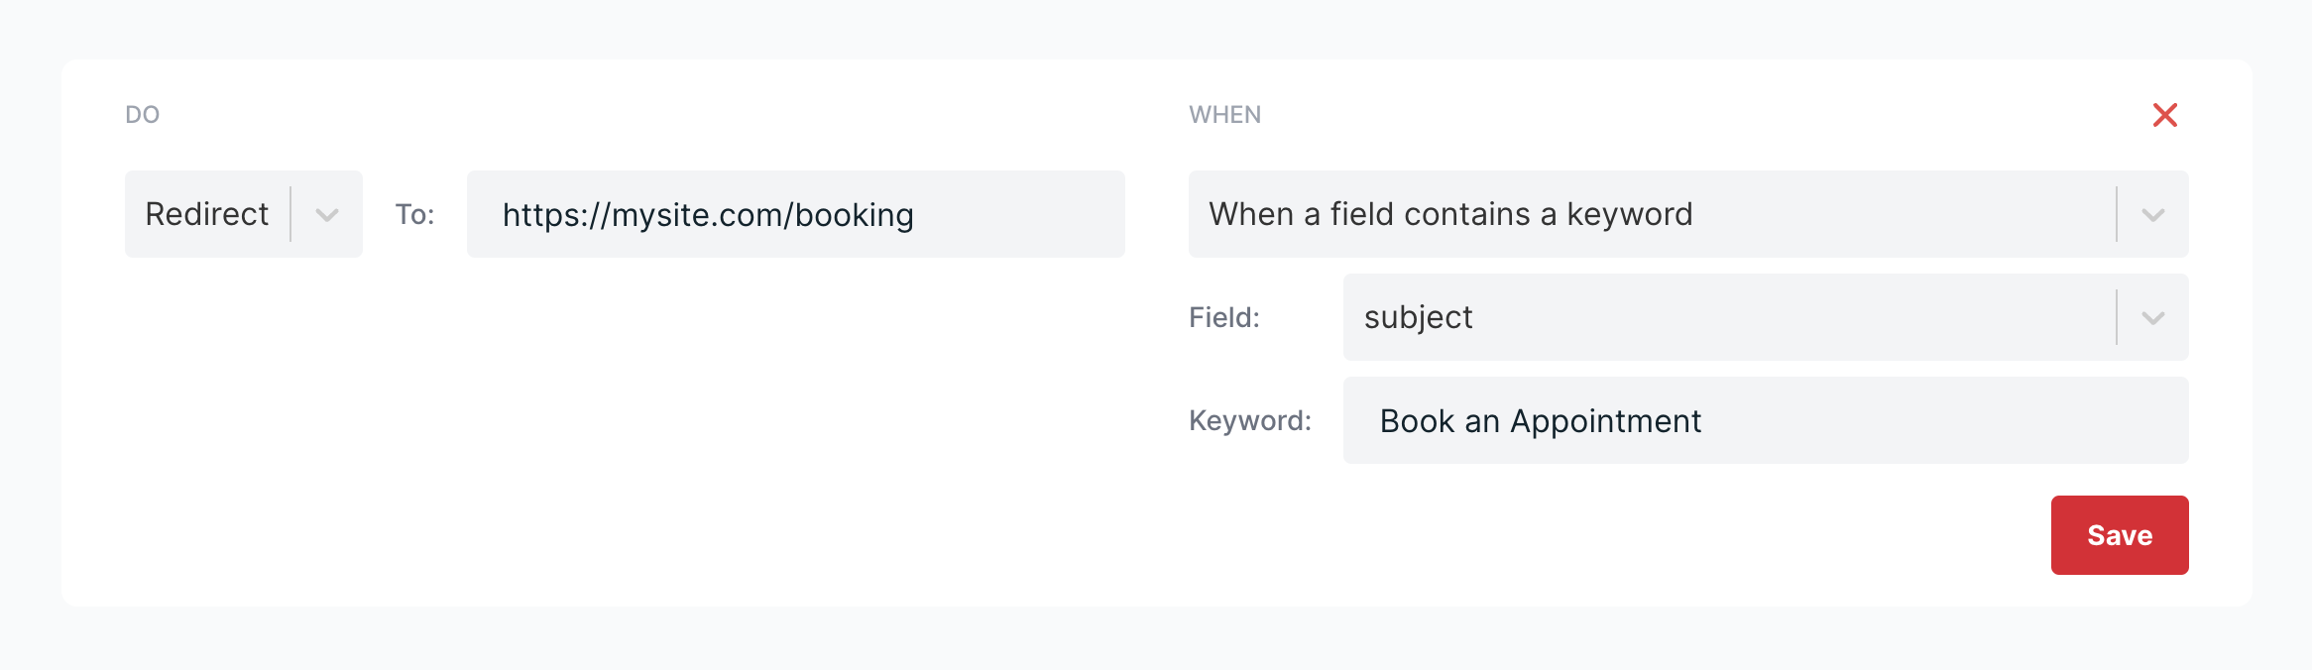The height and width of the screenshot is (670, 2312).
Task: Close the rule with the red X
Action: pos(2165,115)
